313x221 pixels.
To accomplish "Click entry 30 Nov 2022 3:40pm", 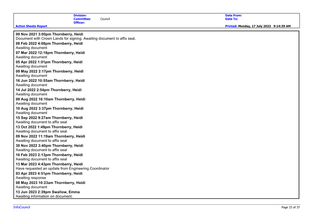I will click(x=50, y=145).
